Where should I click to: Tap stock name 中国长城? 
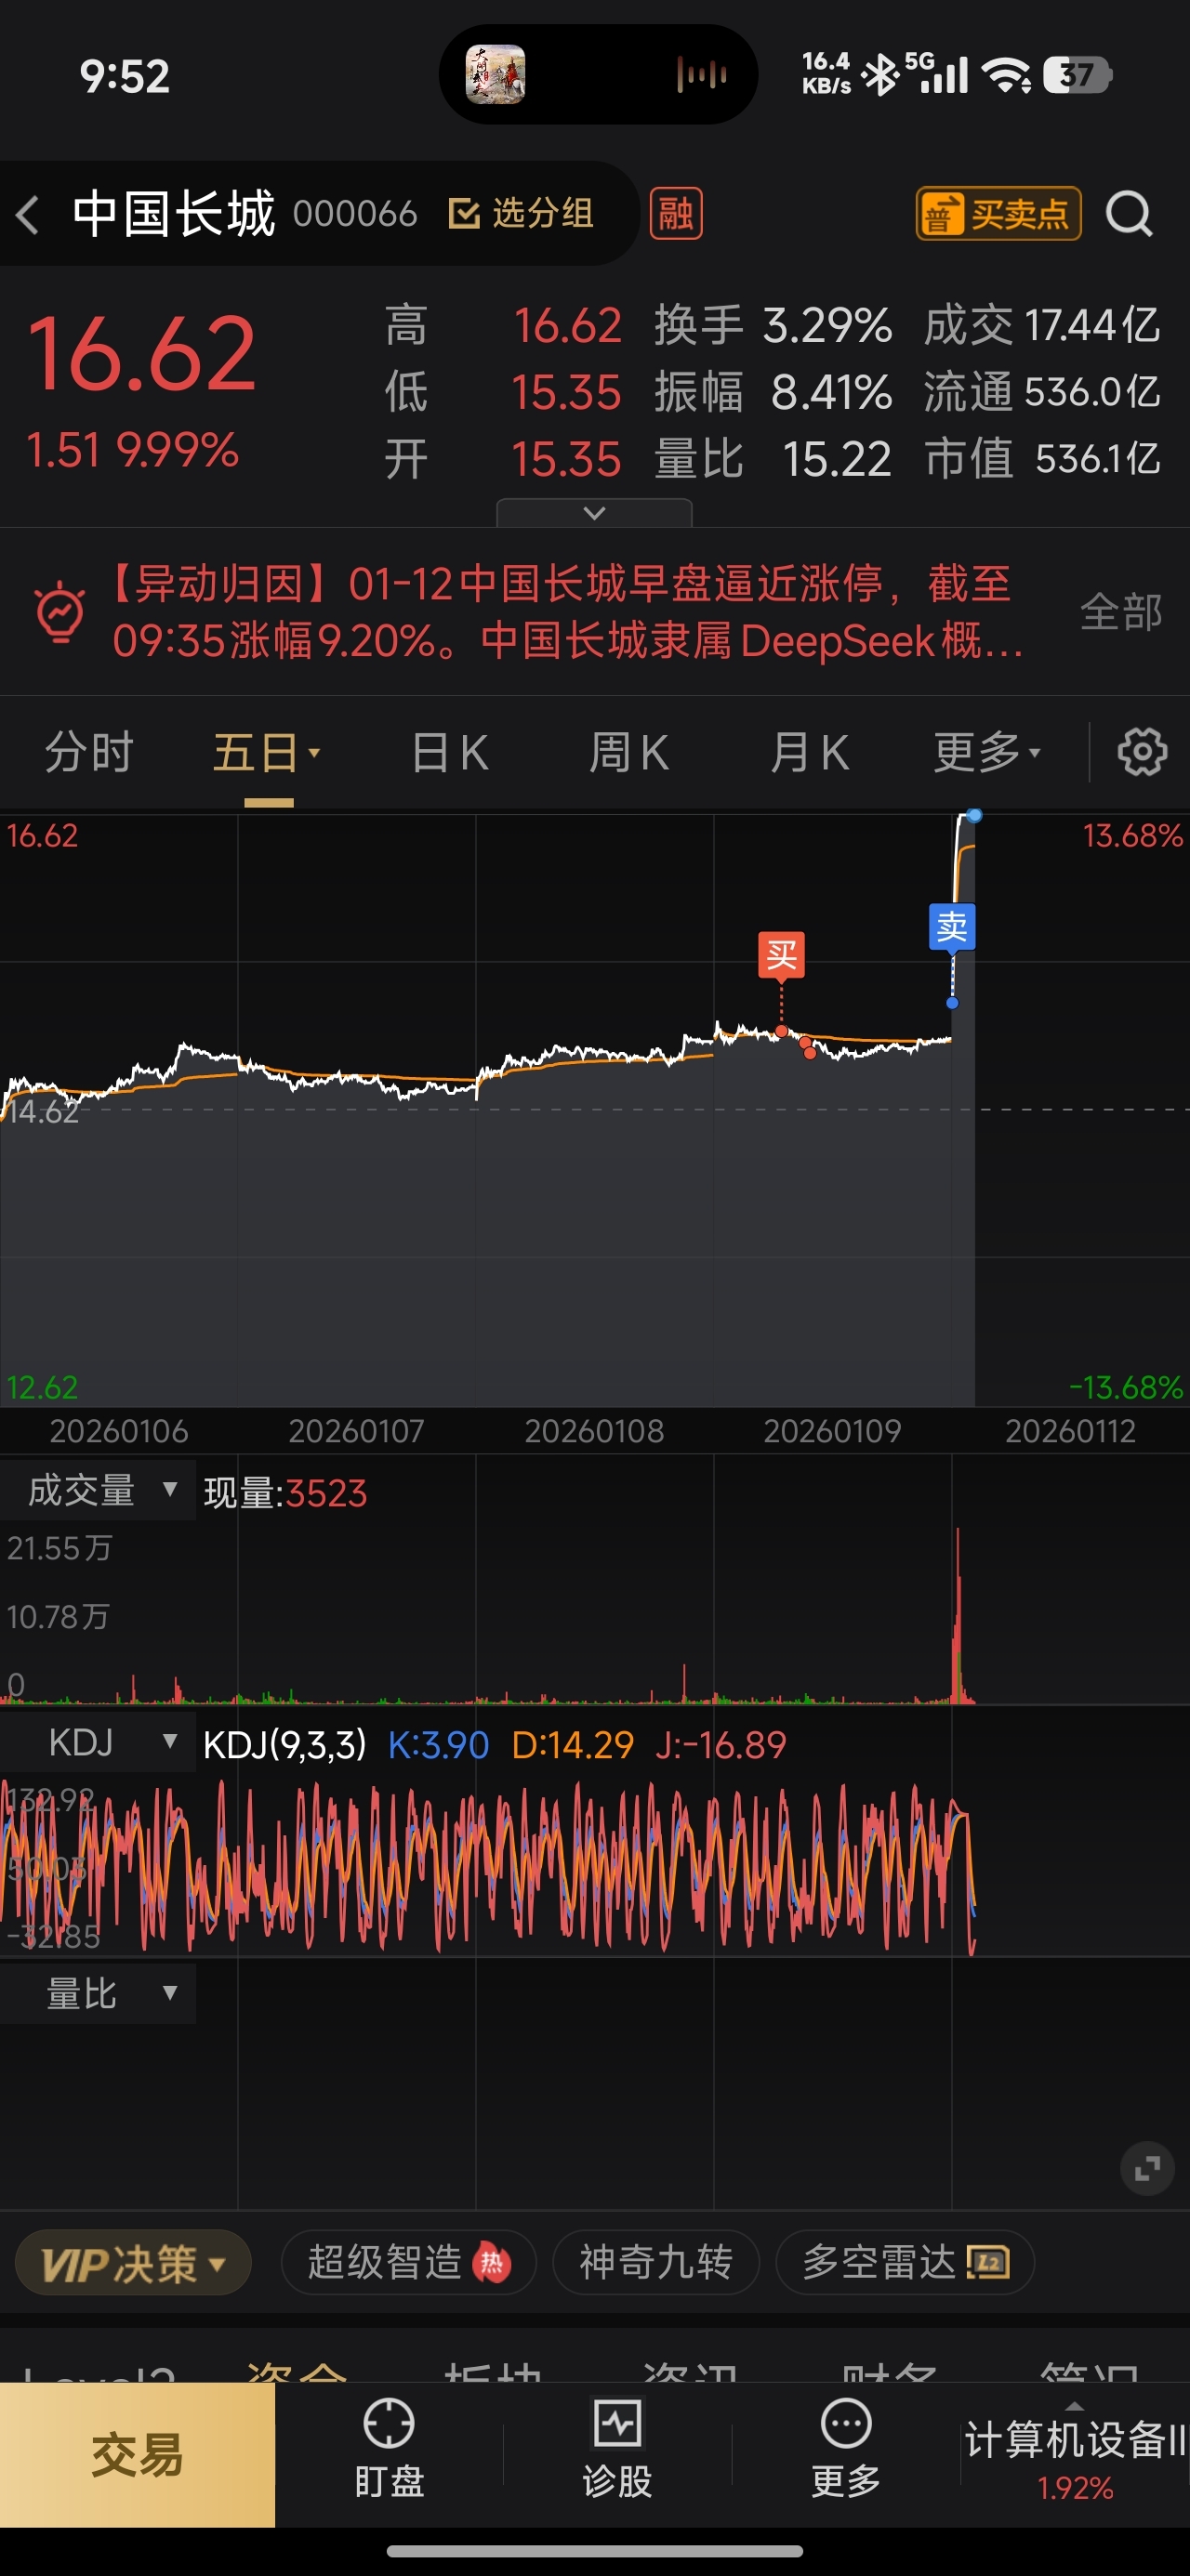pos(174,213)
